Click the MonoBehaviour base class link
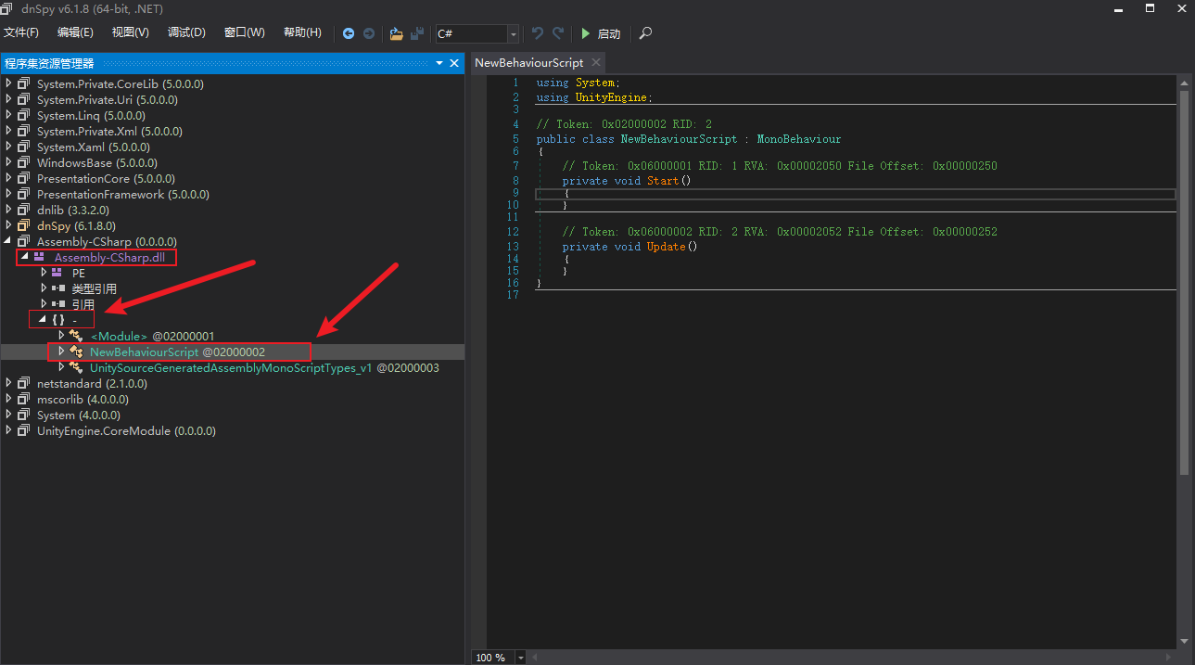 pyautogui.click(x=799, y=139)
